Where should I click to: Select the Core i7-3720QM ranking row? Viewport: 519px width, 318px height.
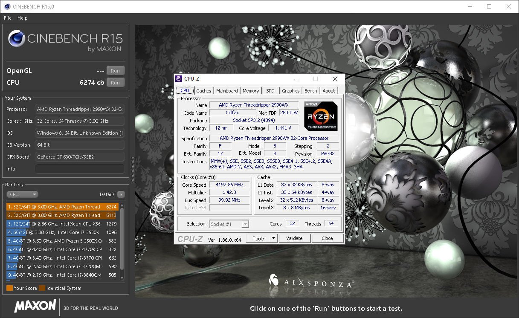coord(62,266)
